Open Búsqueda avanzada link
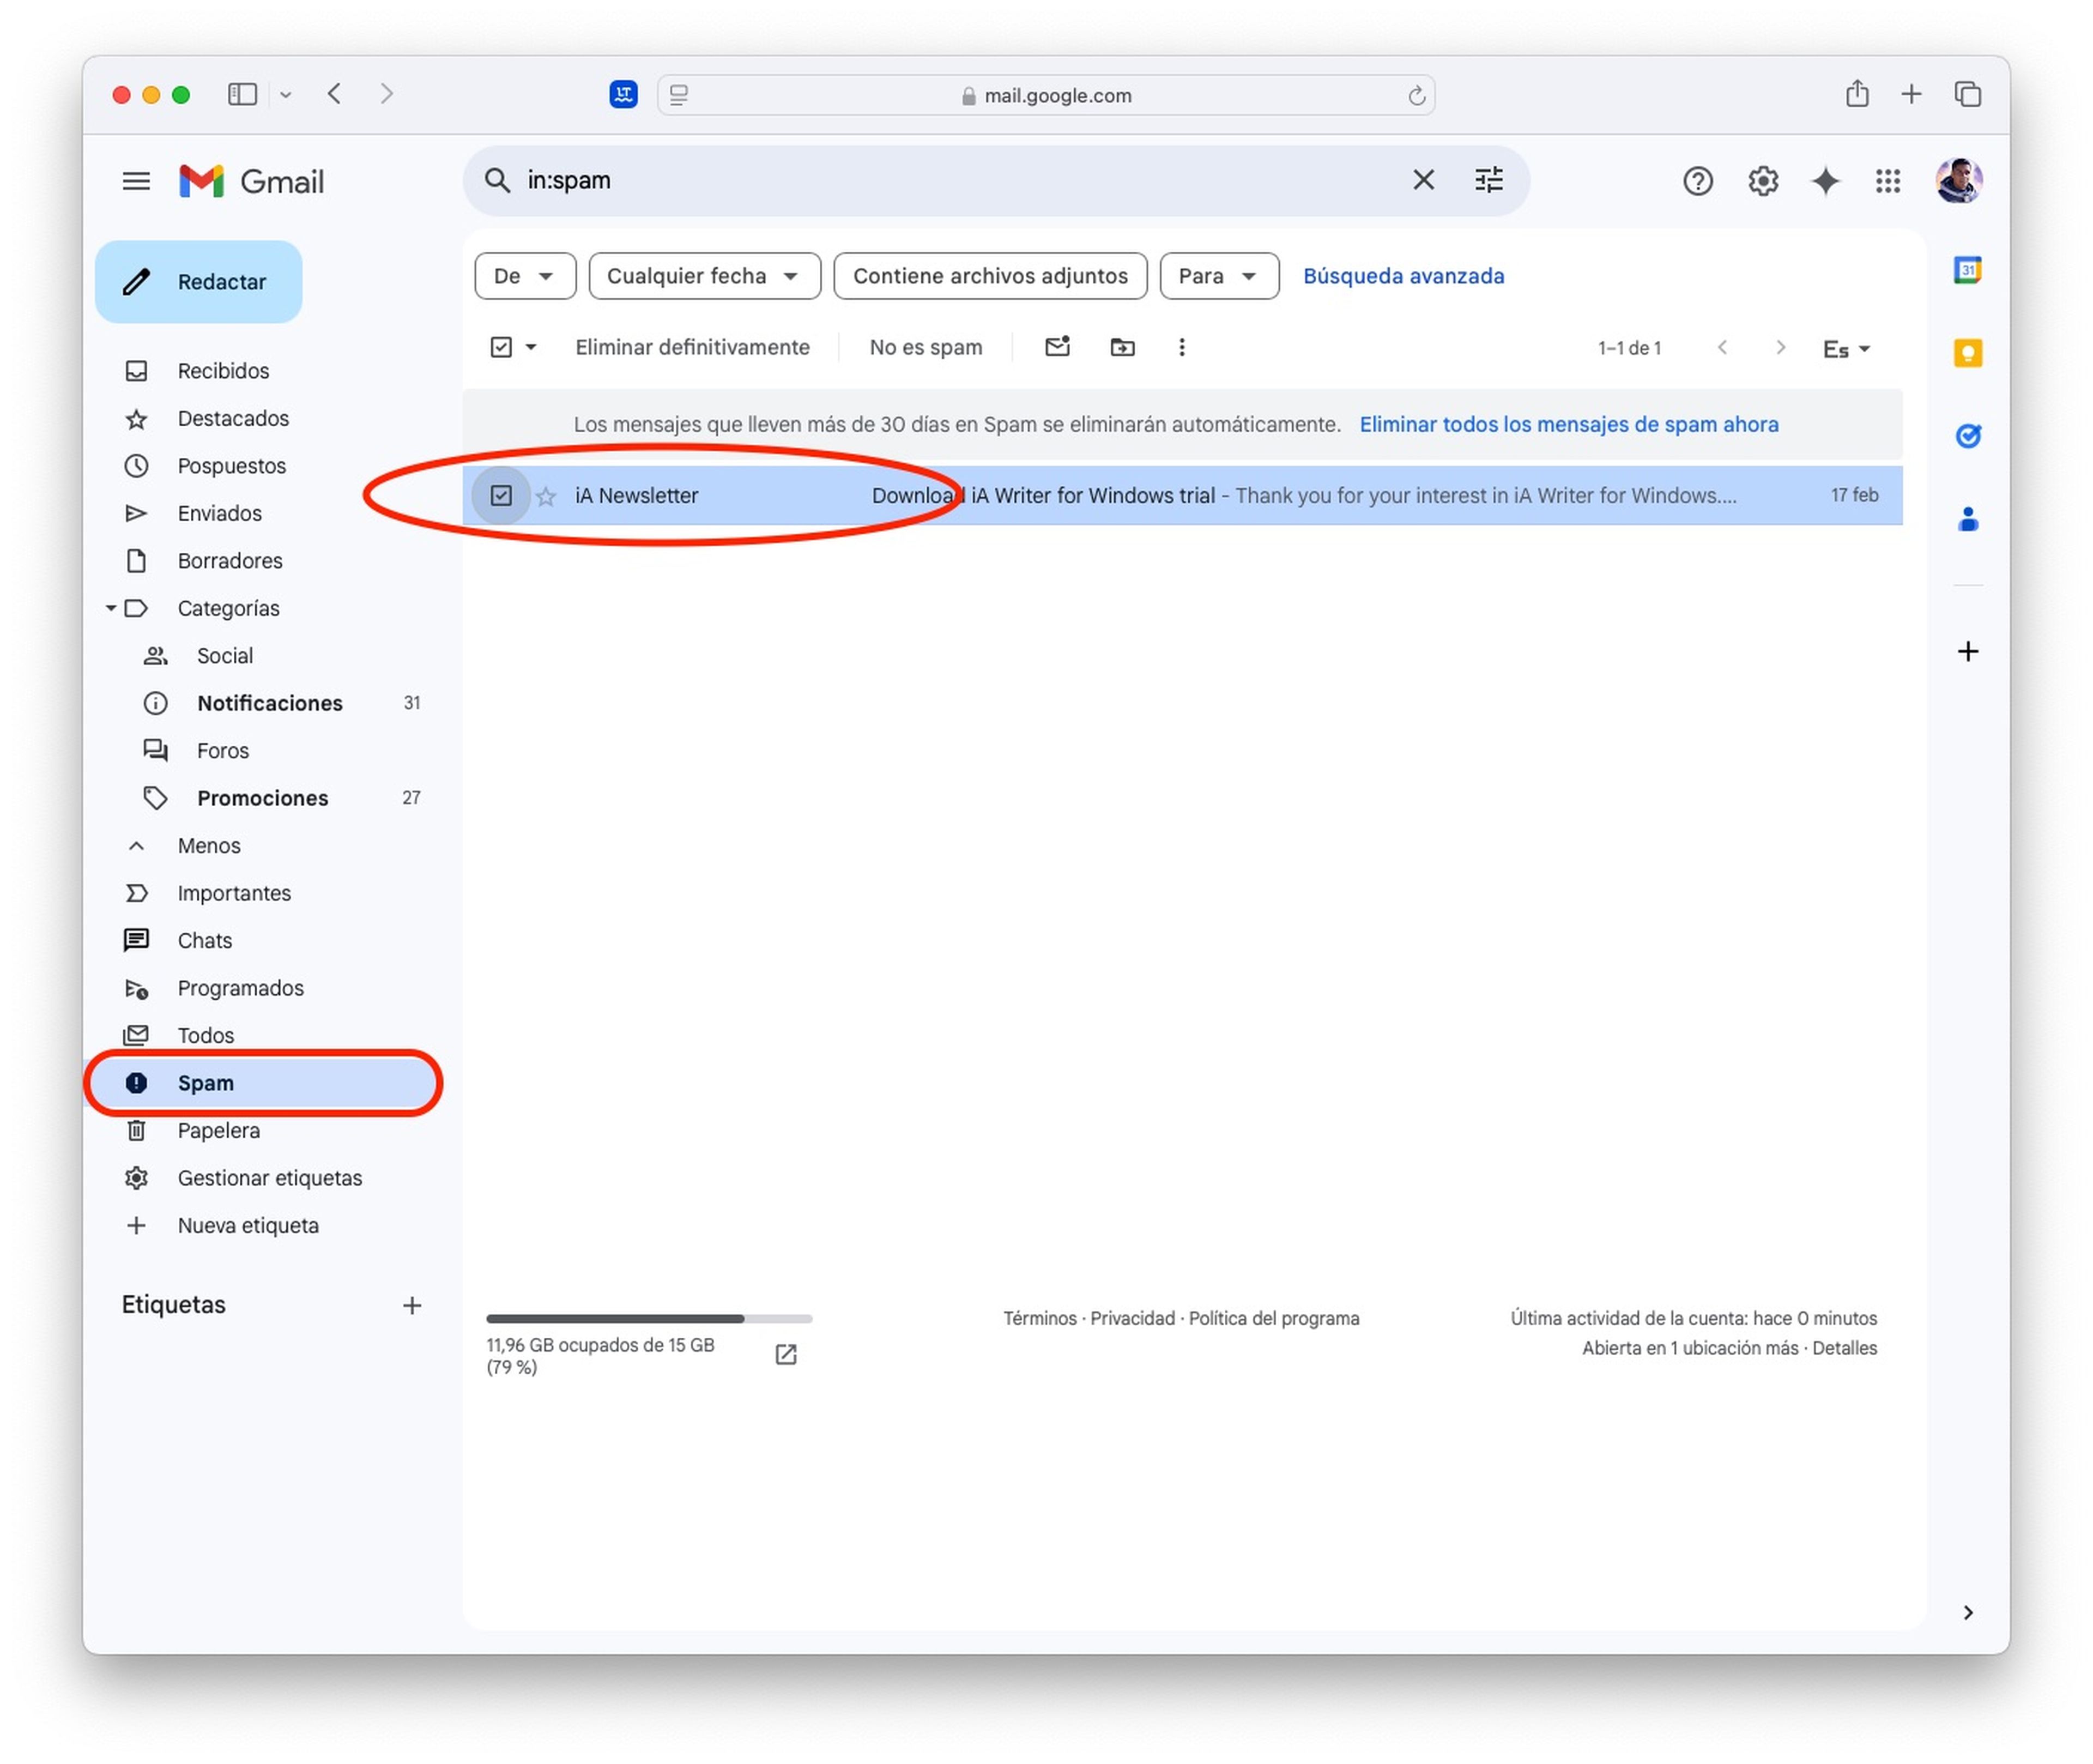Viewport: 2093px width, 1764px height. pos(1403,276)
